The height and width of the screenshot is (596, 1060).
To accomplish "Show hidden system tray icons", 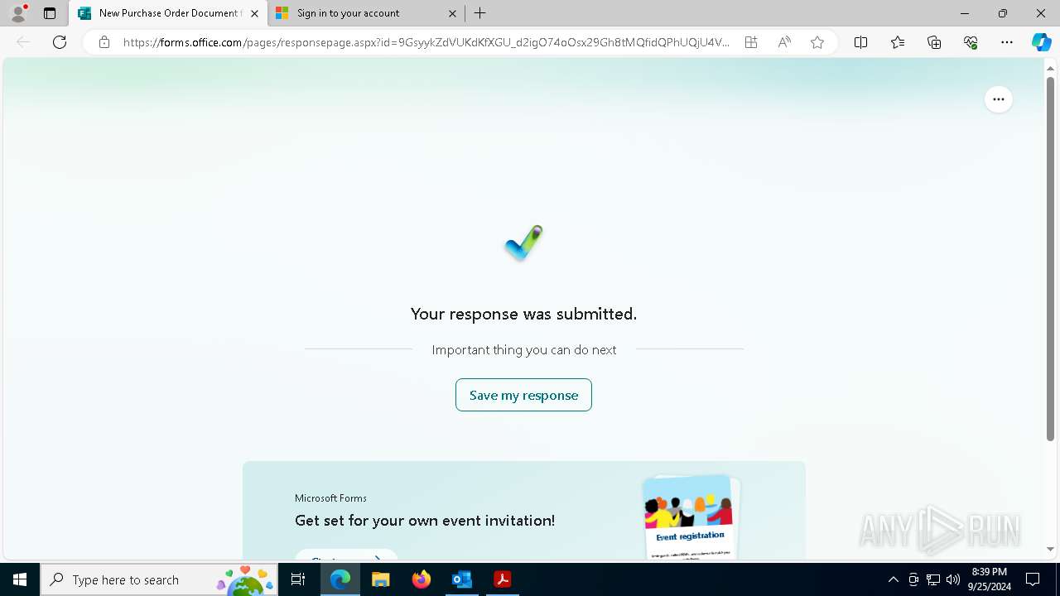I will 893,579.
